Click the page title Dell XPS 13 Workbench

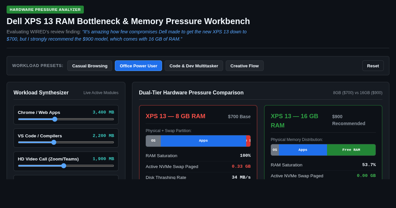click(x=128, y=21)
